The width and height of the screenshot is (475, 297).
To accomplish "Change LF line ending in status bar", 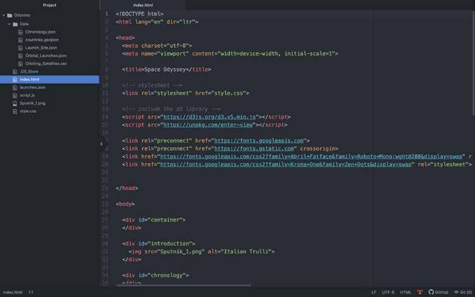I will tap(374, 292).
